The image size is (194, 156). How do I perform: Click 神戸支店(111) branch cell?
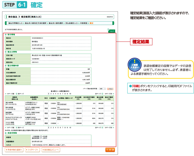30,124
